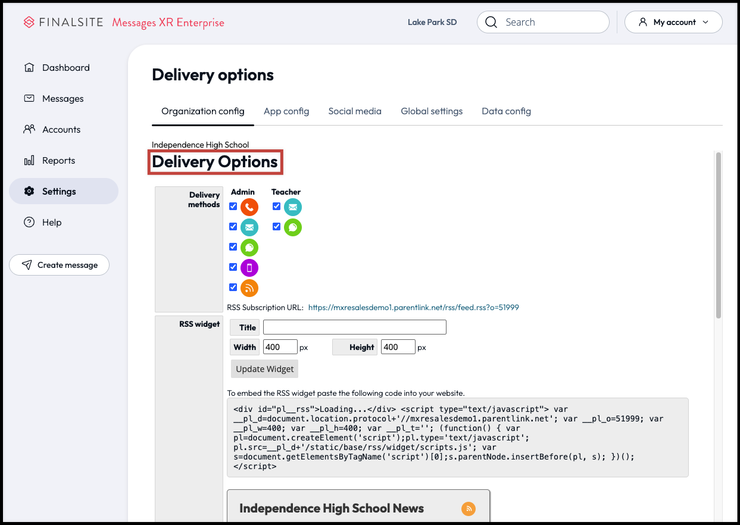Uncheck the Admin RSS delivery checkbox
Screen dimensions: 740x525
tap(233, 287)
